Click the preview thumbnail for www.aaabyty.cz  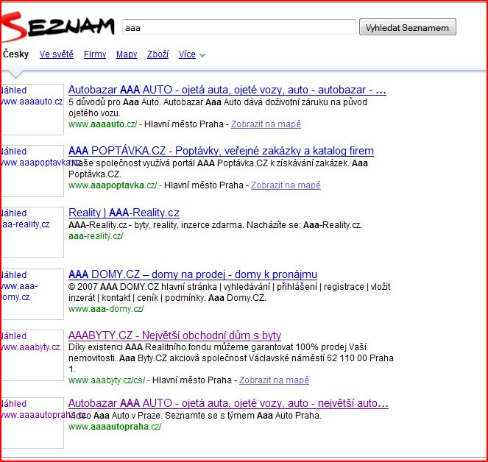click(32, 355)
